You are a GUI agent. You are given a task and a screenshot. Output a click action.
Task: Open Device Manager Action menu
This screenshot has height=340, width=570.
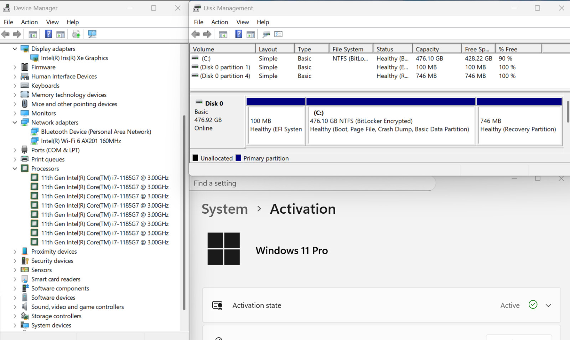[29, 22]
